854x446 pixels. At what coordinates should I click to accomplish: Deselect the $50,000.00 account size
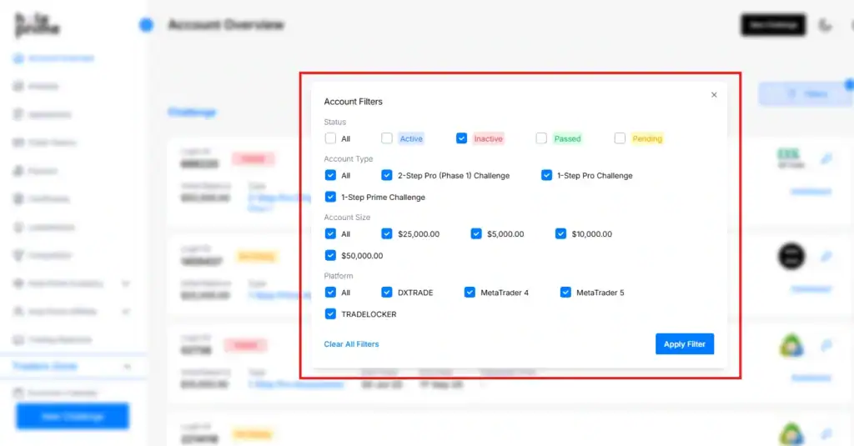(331, 256)
